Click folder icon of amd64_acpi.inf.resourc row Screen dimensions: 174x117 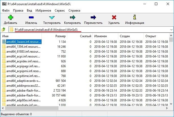[4, 56]
